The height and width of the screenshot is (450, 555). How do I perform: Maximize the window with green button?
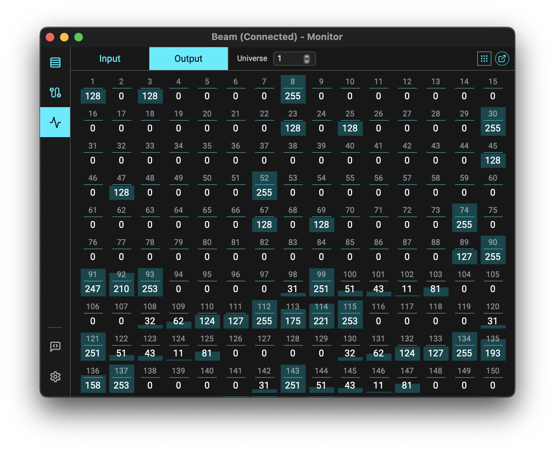(x=79, y=37)
